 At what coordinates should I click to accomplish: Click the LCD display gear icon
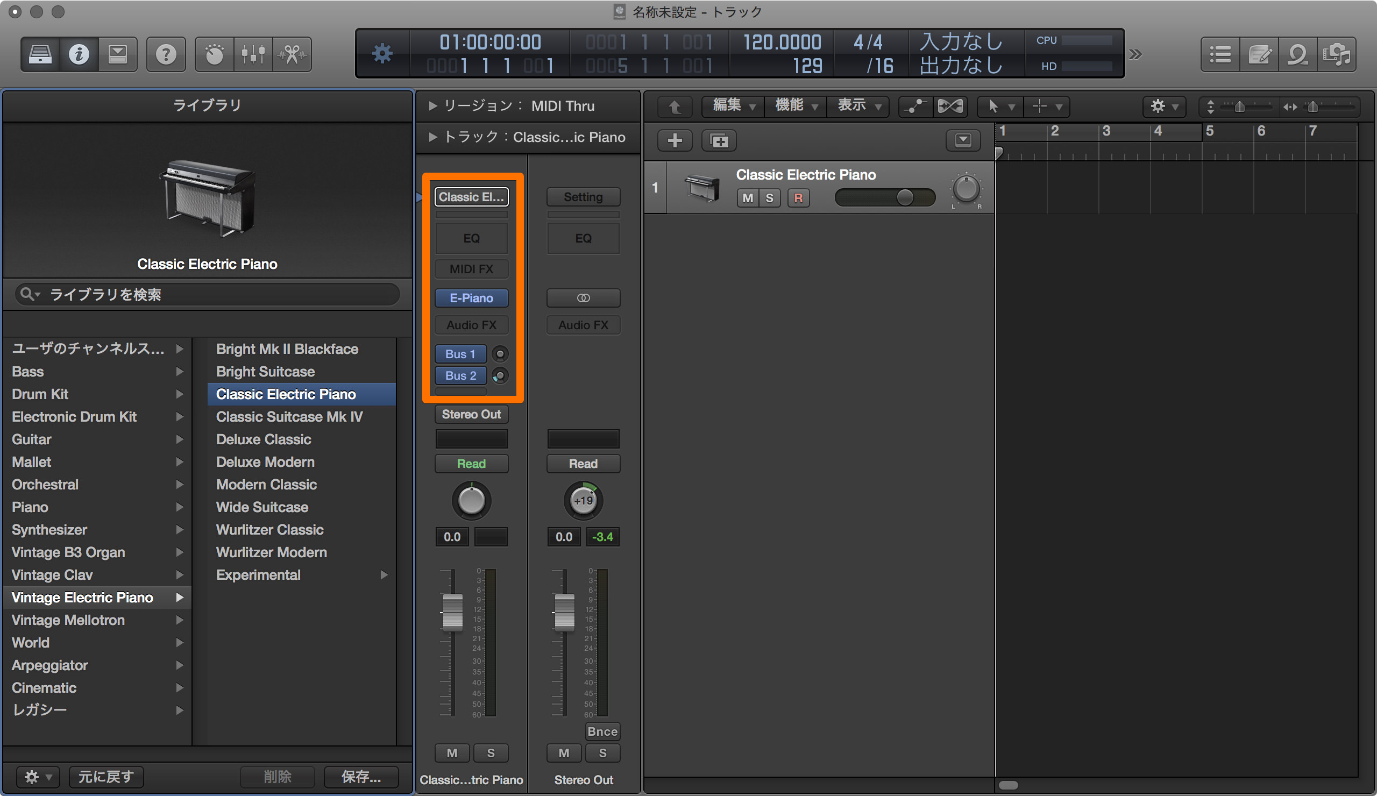tap(382, 54)
